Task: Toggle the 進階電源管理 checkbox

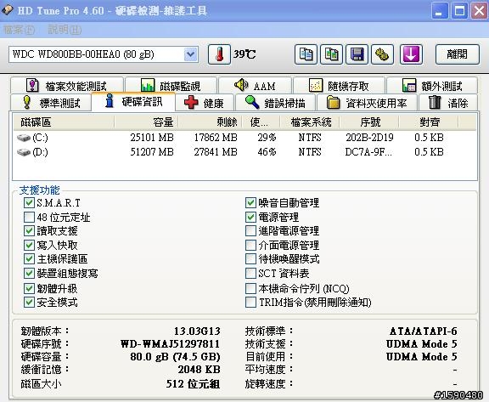Action: click(250, 230)
